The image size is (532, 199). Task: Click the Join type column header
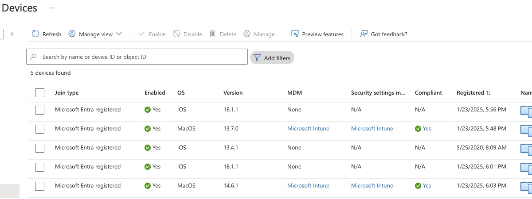67,93
